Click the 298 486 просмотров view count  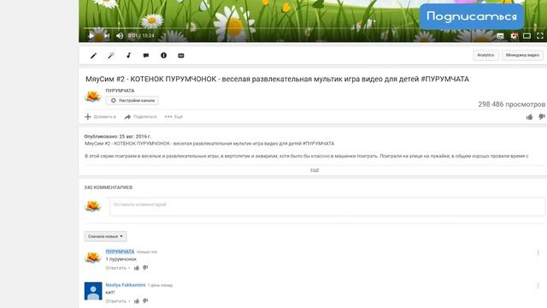[511, 104]
